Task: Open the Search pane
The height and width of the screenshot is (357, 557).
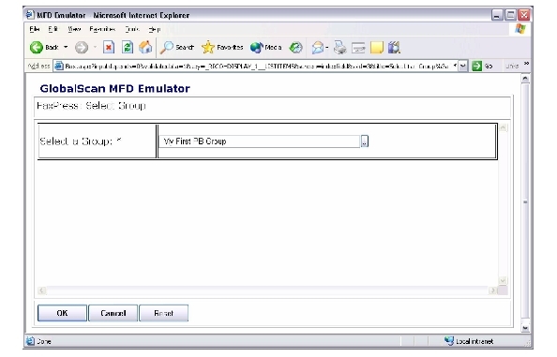Action: (x=176, y=47)
